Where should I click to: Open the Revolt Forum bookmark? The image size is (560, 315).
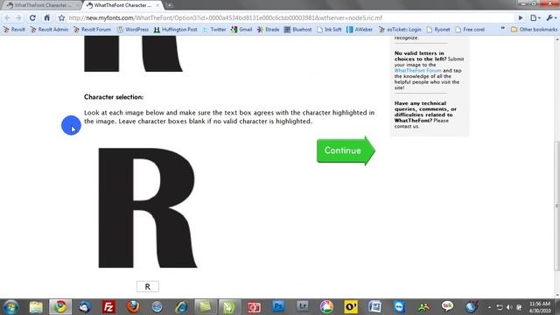point(92,30)
